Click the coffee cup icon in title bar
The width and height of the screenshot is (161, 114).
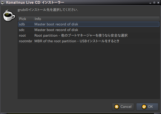(x=3, y=3)
